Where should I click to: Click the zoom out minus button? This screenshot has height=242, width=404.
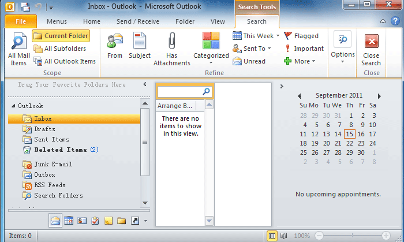[319, 235]
